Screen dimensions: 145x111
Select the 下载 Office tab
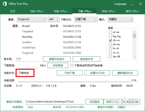tap(84, 11)
